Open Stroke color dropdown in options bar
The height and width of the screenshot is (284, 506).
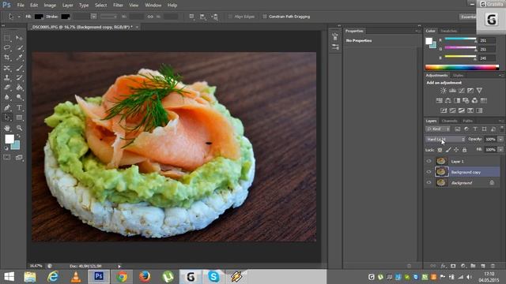[66, 17]
